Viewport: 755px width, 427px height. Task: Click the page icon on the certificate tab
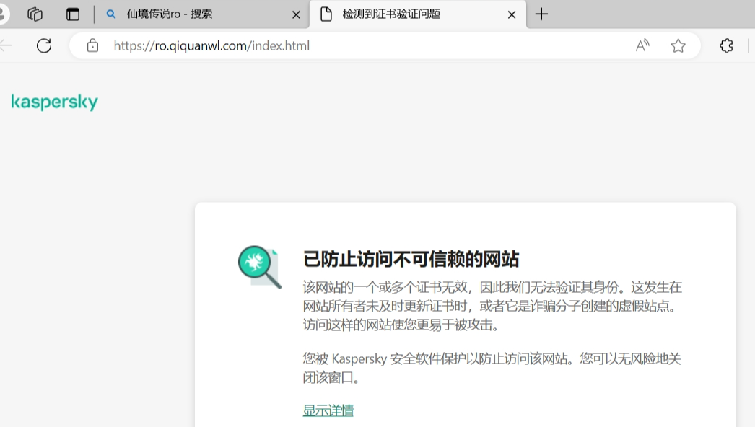point(326,14)
